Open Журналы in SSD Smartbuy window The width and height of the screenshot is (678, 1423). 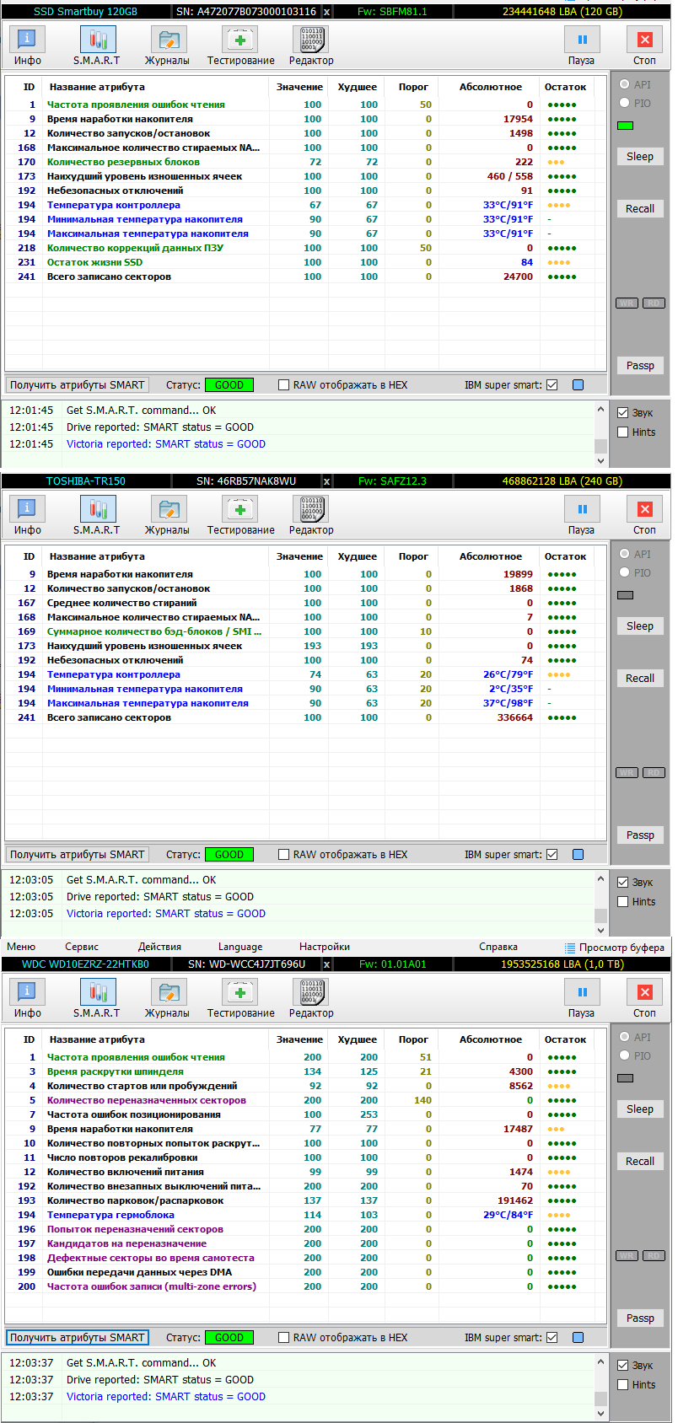[167, 46]
